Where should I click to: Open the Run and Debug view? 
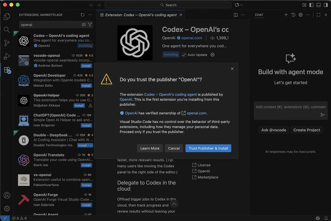(7, 56)
